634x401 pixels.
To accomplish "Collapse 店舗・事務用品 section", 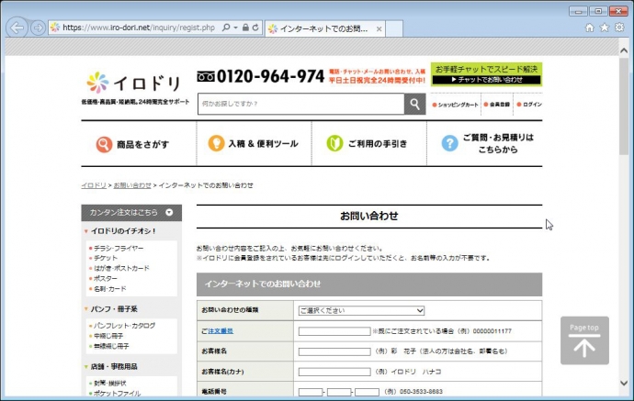I will click(x=86, y=367).
